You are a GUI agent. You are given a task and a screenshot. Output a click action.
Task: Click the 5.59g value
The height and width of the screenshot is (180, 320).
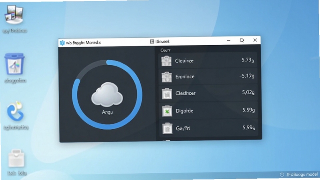248,110
